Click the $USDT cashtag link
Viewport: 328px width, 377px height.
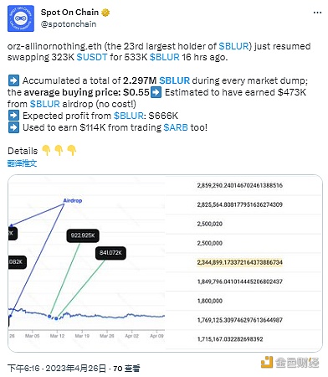tap(92, 57)
